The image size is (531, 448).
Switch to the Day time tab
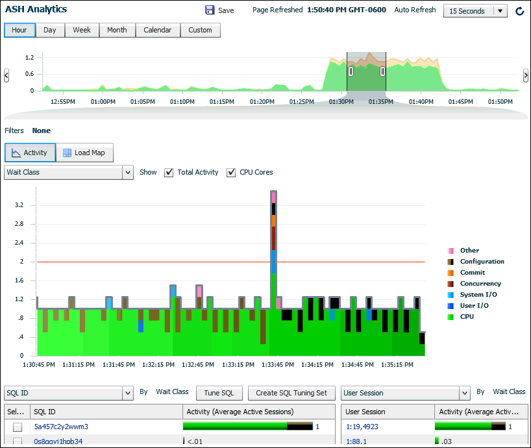[50, 30]
